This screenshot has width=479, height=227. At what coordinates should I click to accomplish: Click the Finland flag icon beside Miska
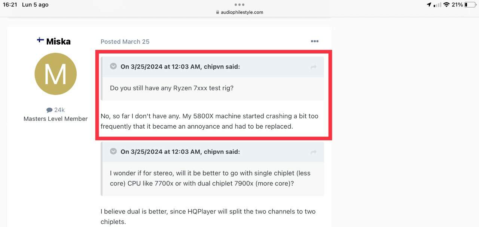40,40
